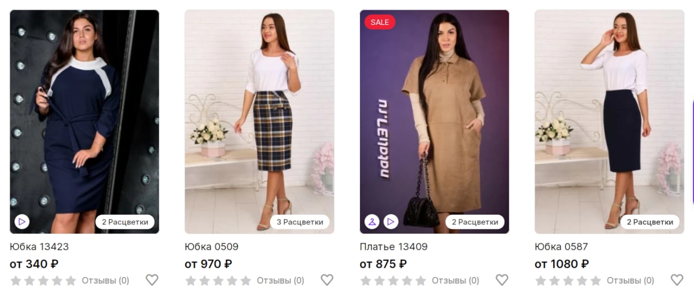Add Юбка 0587 to favorites heart

click(677, 280)
